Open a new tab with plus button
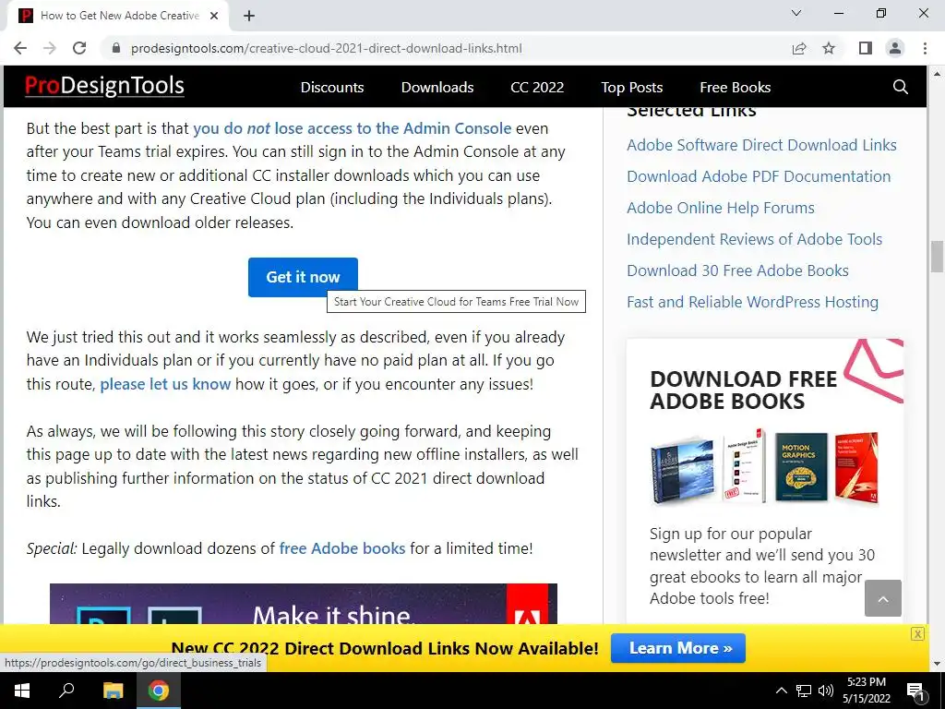This screenshot has width=945, height=709. (249, 16)
